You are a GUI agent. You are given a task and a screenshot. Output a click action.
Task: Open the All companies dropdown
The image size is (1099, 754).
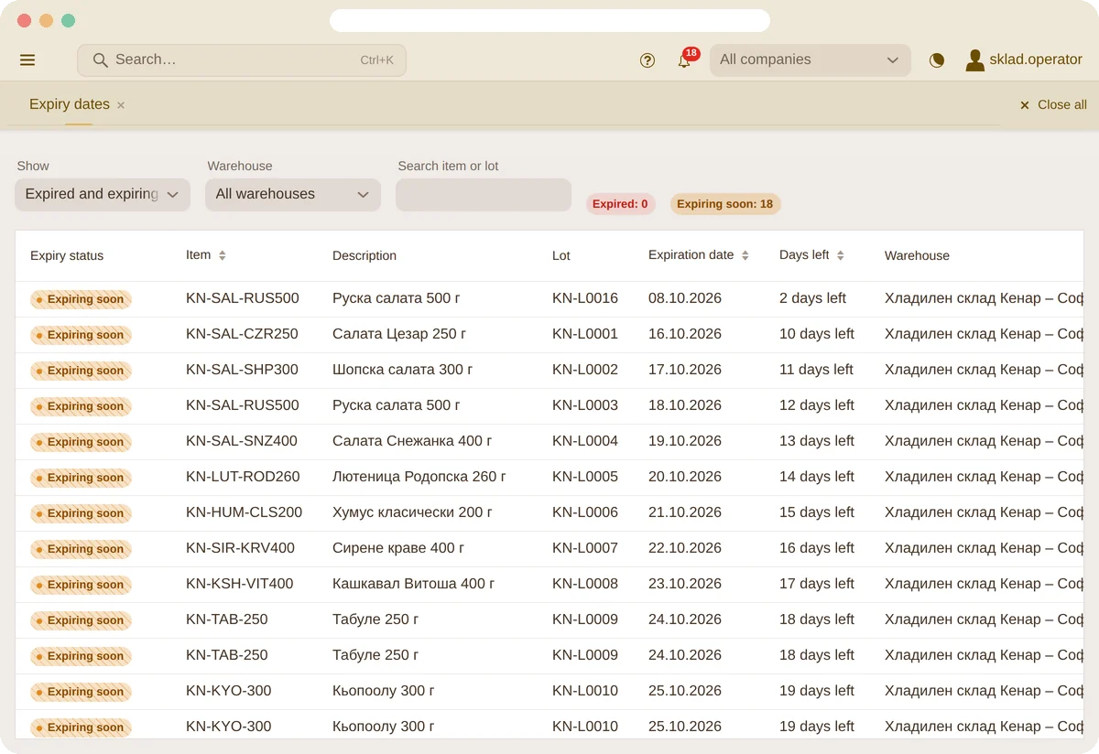pyautogui.click(x=811, y=60)
